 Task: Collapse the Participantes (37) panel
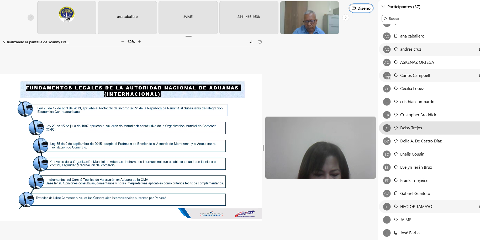[x=383, y=7]
